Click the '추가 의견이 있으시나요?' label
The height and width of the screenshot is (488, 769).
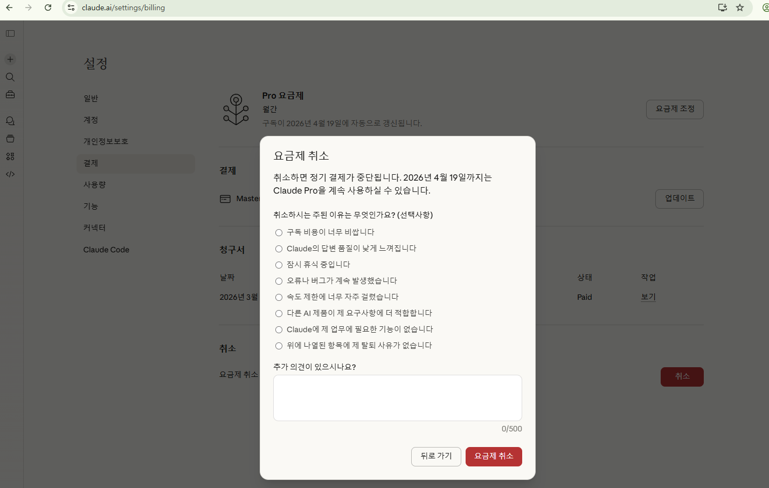(x=315, y=367)
